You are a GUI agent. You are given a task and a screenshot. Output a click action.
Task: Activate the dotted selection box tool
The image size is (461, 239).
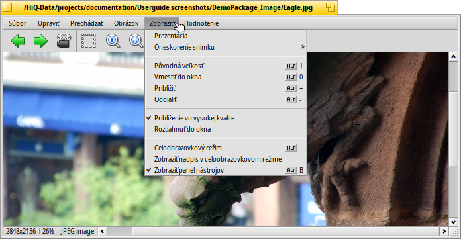click(x=89, y=40)
